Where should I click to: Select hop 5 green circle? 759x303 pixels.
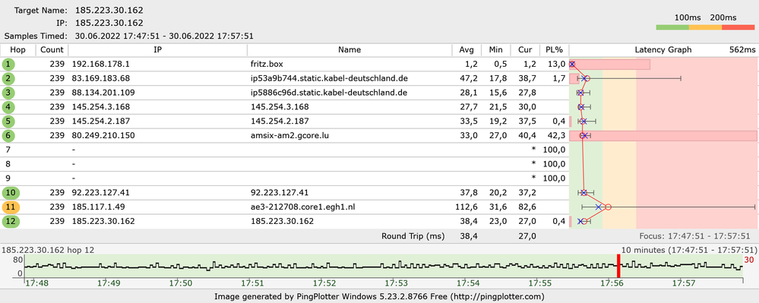[x=8, y=121]
